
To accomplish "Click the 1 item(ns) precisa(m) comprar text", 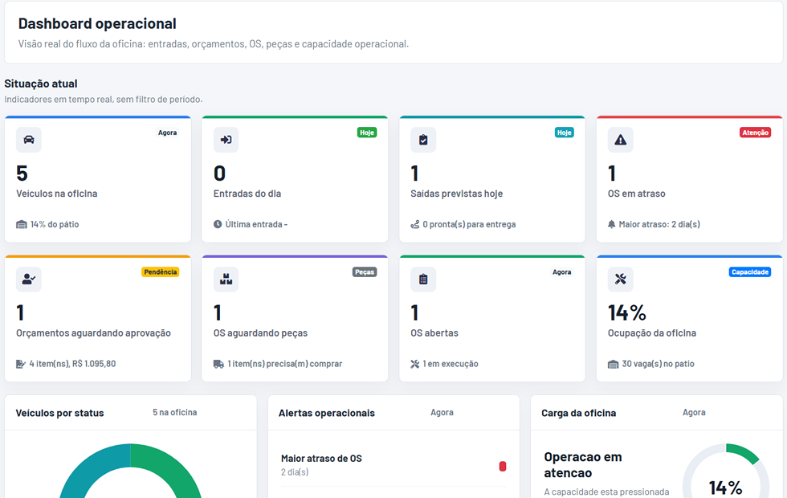I will 284,364.
